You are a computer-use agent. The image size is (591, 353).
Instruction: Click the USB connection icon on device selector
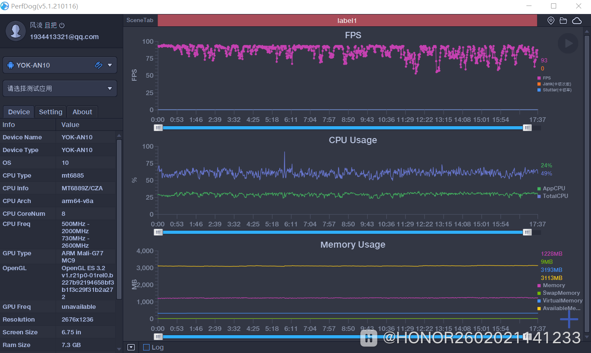[98, 65]
